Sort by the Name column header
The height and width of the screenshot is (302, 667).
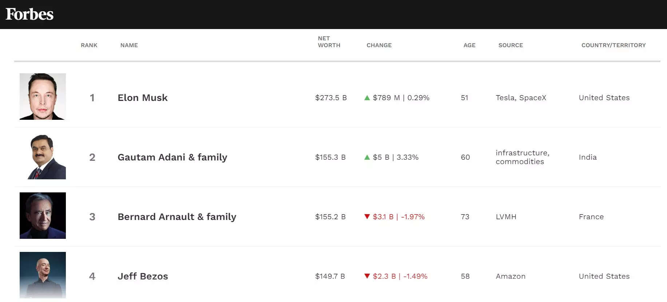[x=129, y=45]
